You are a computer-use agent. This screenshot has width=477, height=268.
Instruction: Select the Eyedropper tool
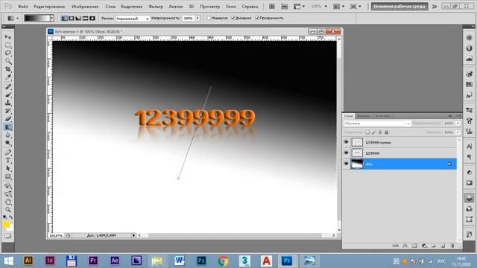[8, 77]
